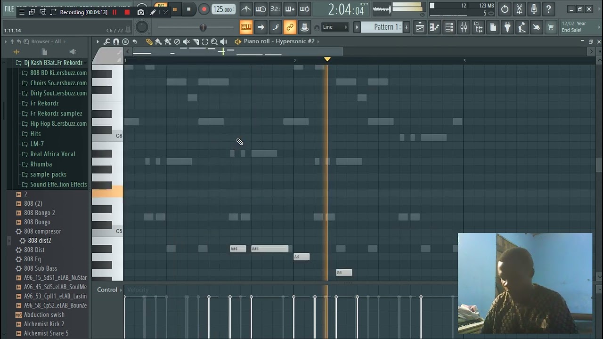Viewport: 603px width, 339px height.
Task: Toggle the note/slide icon beside the arrow
Action: 276,27
